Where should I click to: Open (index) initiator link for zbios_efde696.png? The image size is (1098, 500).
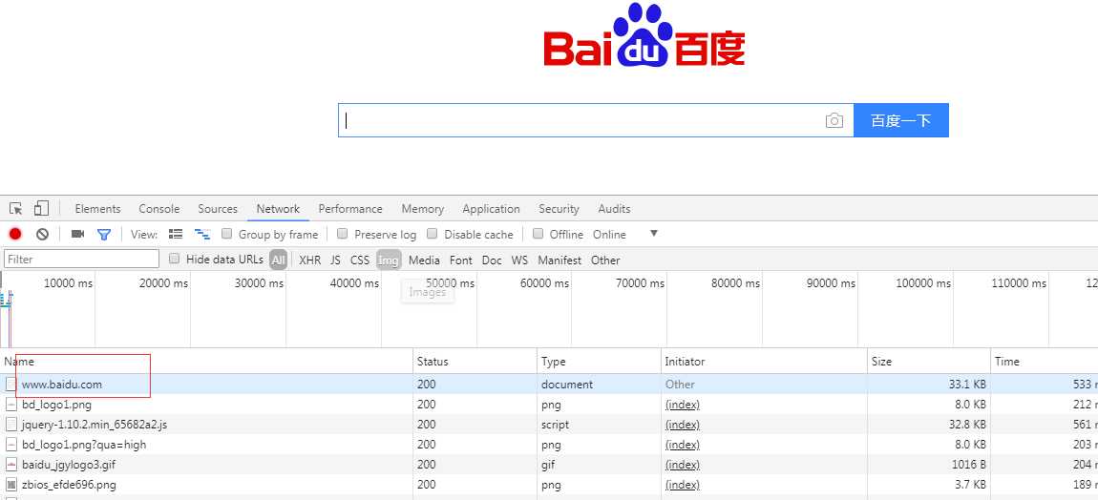pyautogui.click(x=682, y=485)
